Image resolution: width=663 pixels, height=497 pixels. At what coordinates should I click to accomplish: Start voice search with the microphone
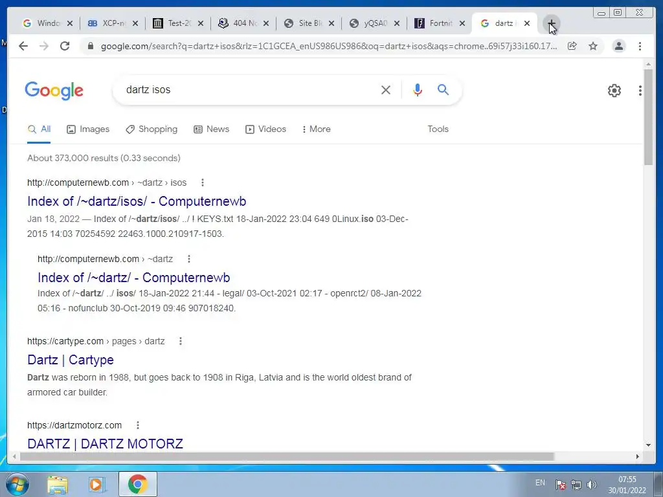pyautogui.click(x=418, y=89)
